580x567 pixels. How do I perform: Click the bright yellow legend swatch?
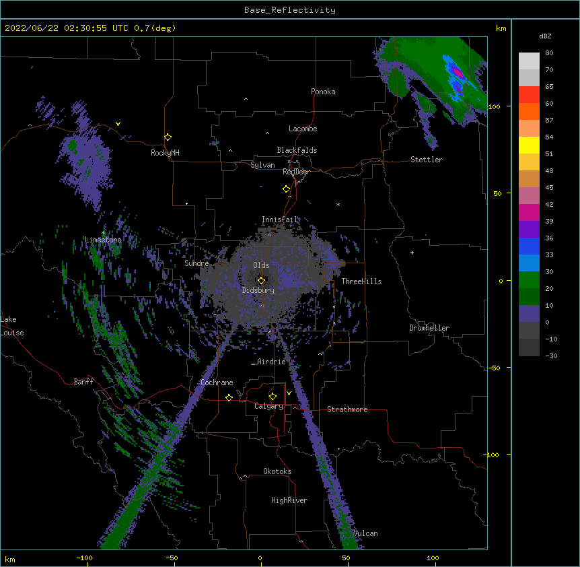pyautogui.click(x=529, y=145)
